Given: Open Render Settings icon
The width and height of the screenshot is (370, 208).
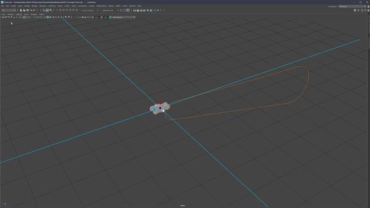Looking at the screenshot, I should tap(144, 10).
